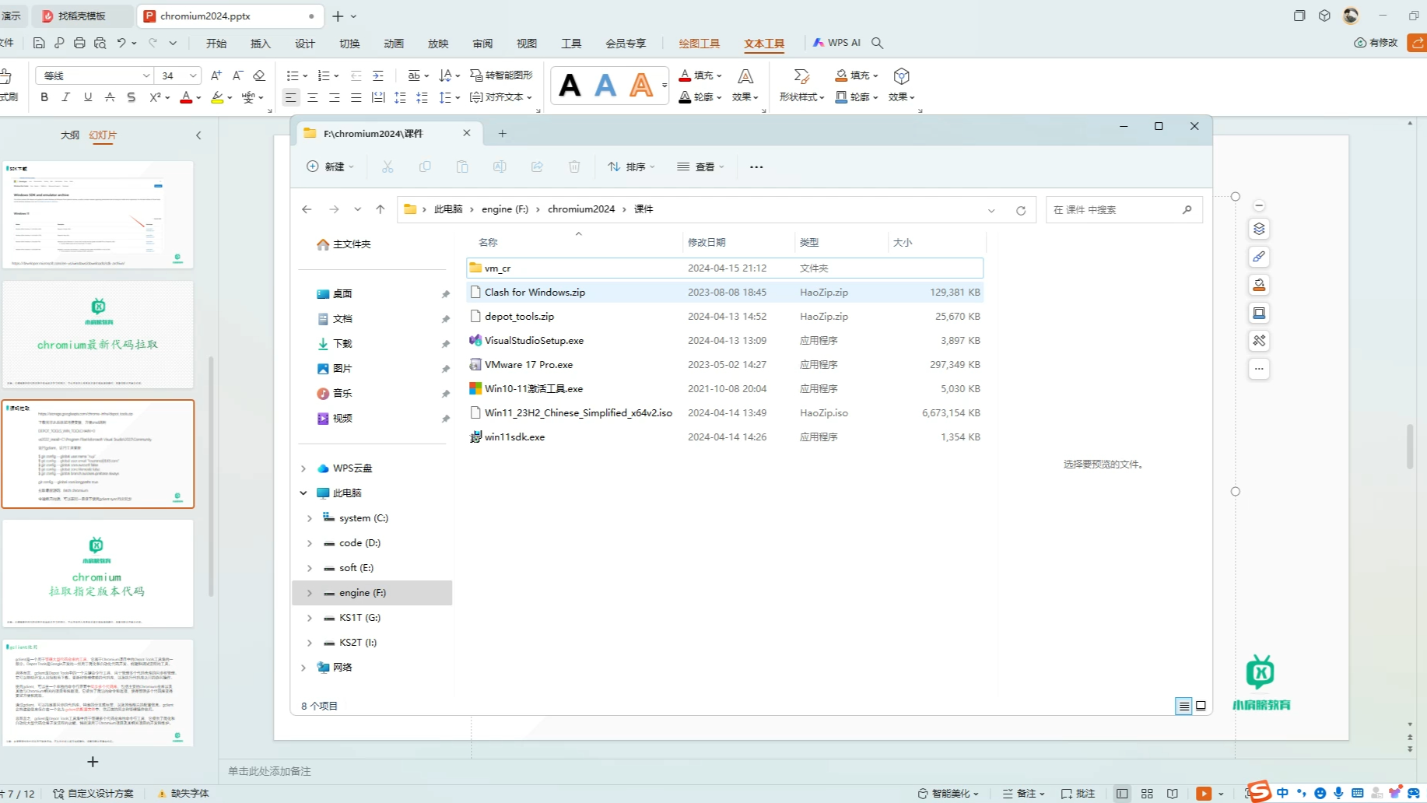The image size is (1427, 803).
Task: Open the 开始 ribbon tab
Action: [x=216, y=44]
